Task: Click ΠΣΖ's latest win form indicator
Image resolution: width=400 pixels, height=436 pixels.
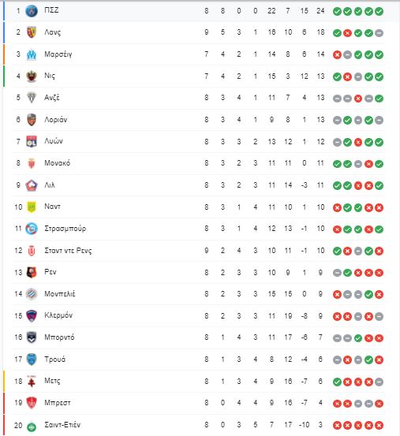Action: pyautogui.click(x=379, y=11)
